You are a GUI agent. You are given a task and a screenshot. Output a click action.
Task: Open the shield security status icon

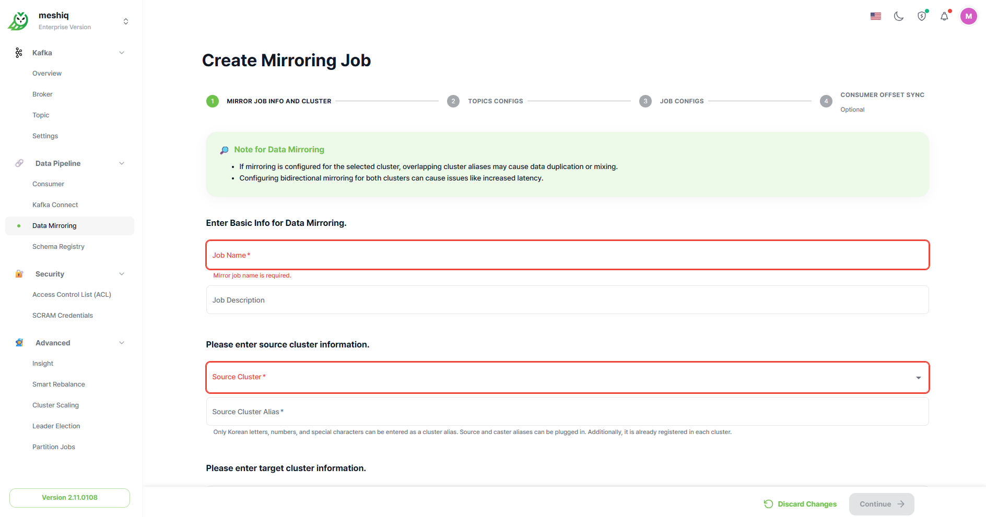tap(922, 16)
